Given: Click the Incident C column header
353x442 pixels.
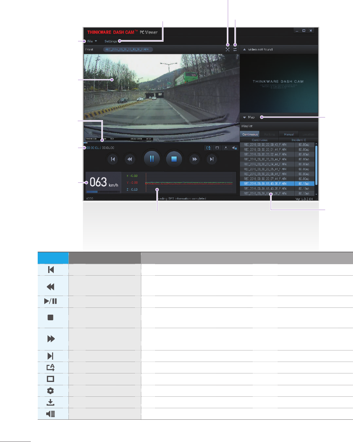Looking at the screenshot, I should (299, 140).
